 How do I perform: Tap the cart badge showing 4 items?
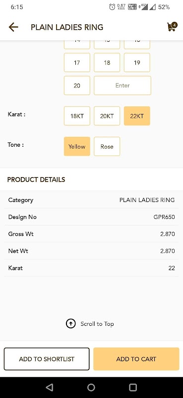point(174,24)
